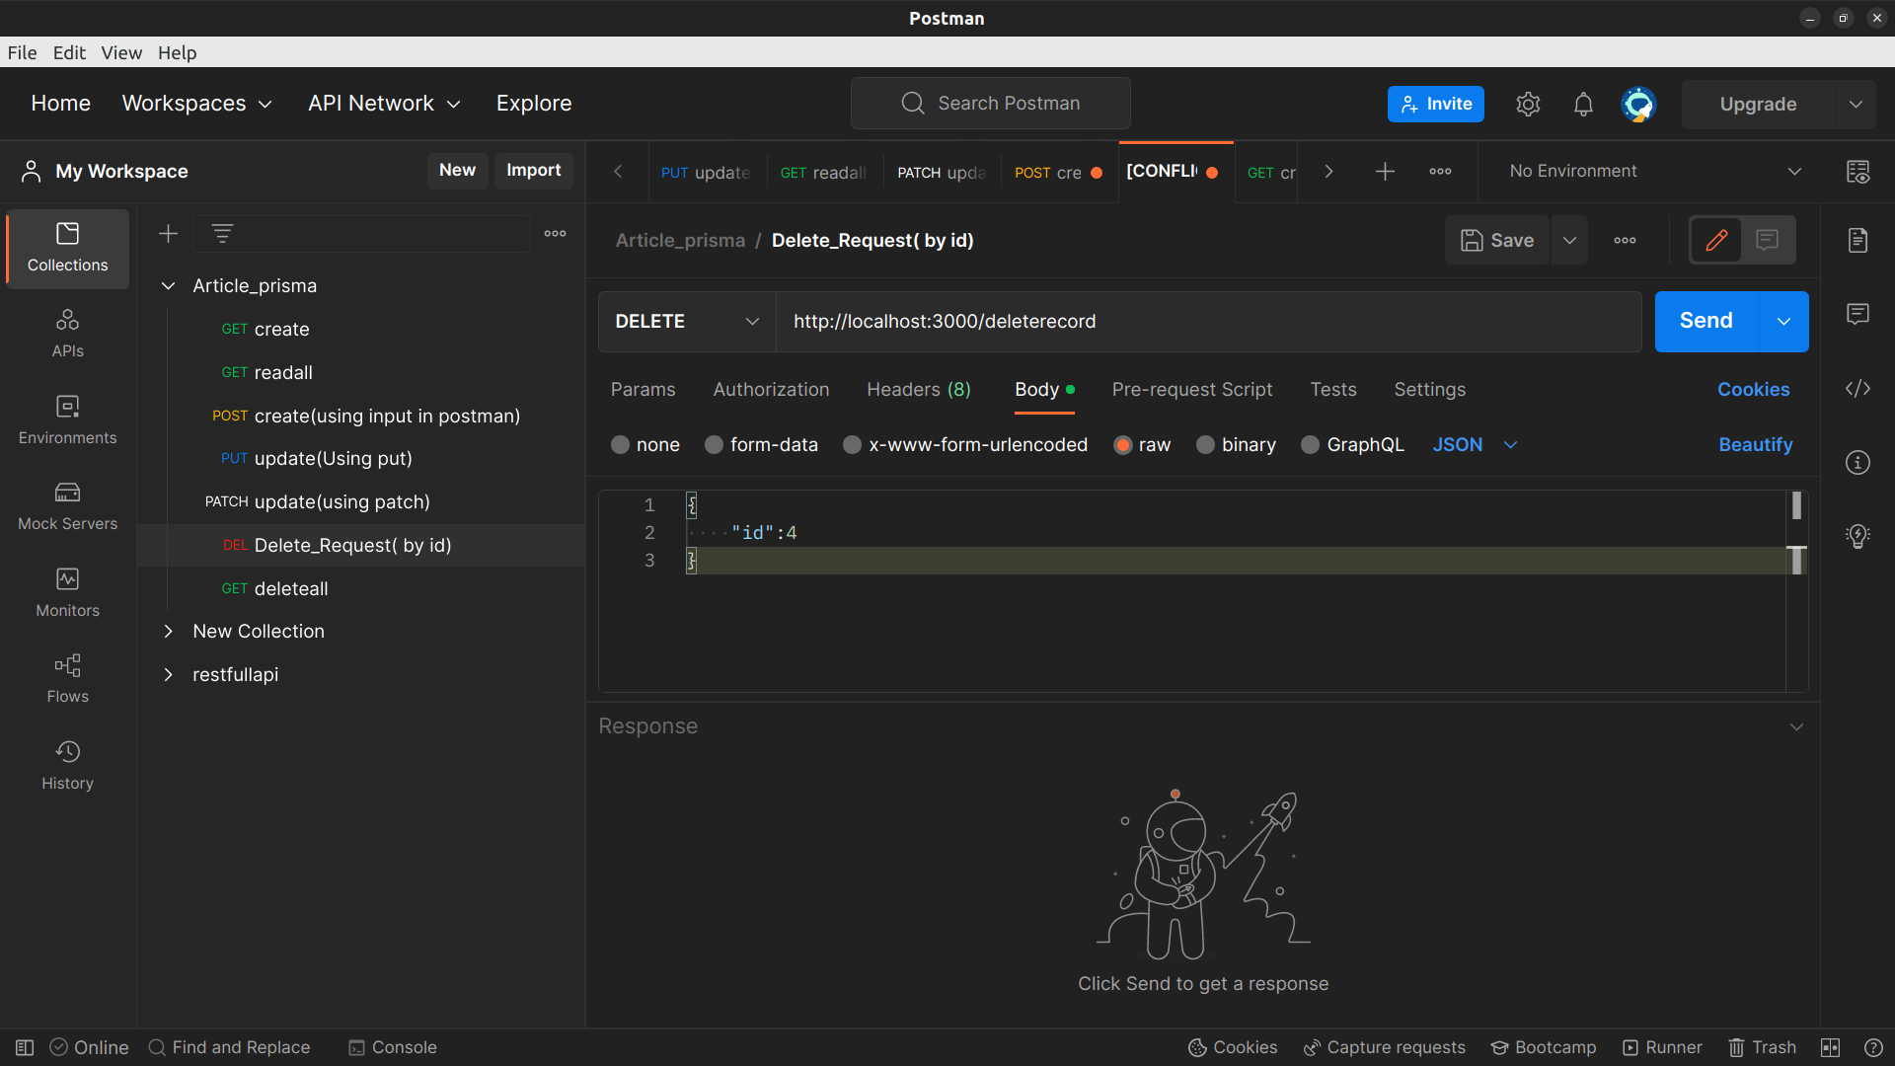Beautify the JSON body
The image size is (1895, 1066).
[x=1755, y=444]
